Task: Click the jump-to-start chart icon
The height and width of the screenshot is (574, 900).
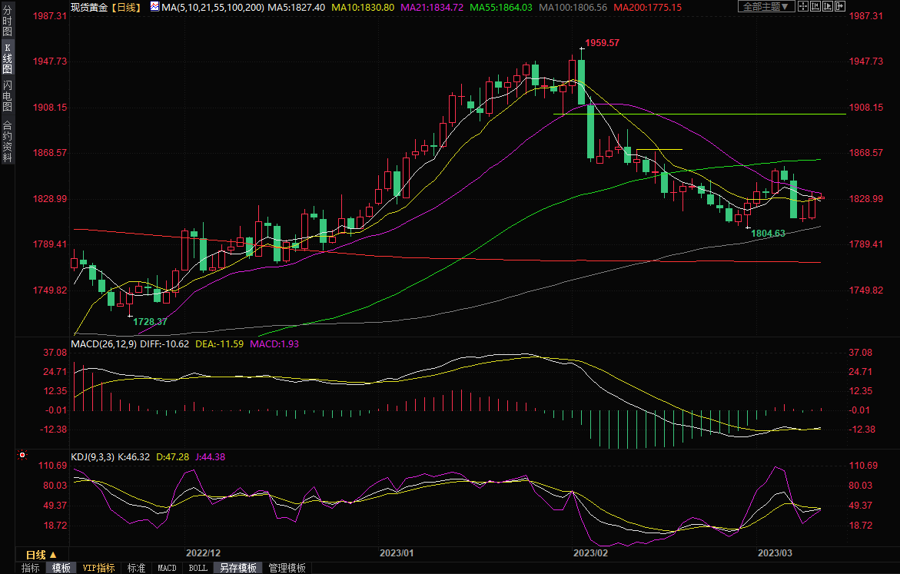Action: [x=817, y=6]
